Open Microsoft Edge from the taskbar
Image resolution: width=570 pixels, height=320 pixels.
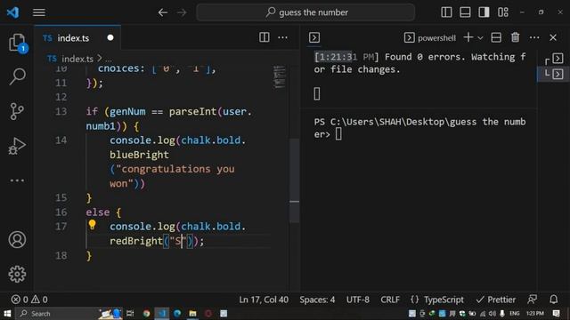[x=177, y=314]
